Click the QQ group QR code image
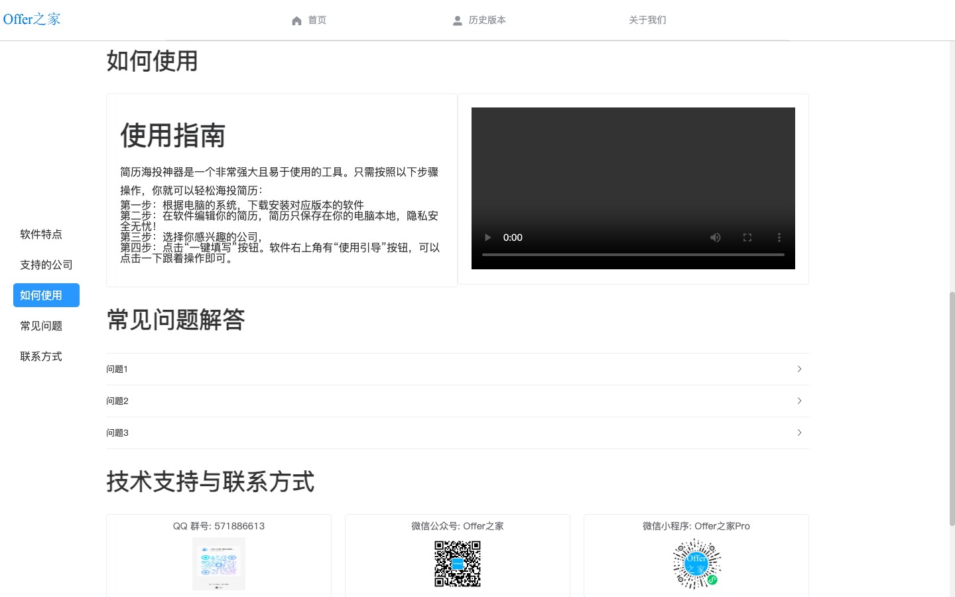The image size is (955, 597). (x=219, y=563)
